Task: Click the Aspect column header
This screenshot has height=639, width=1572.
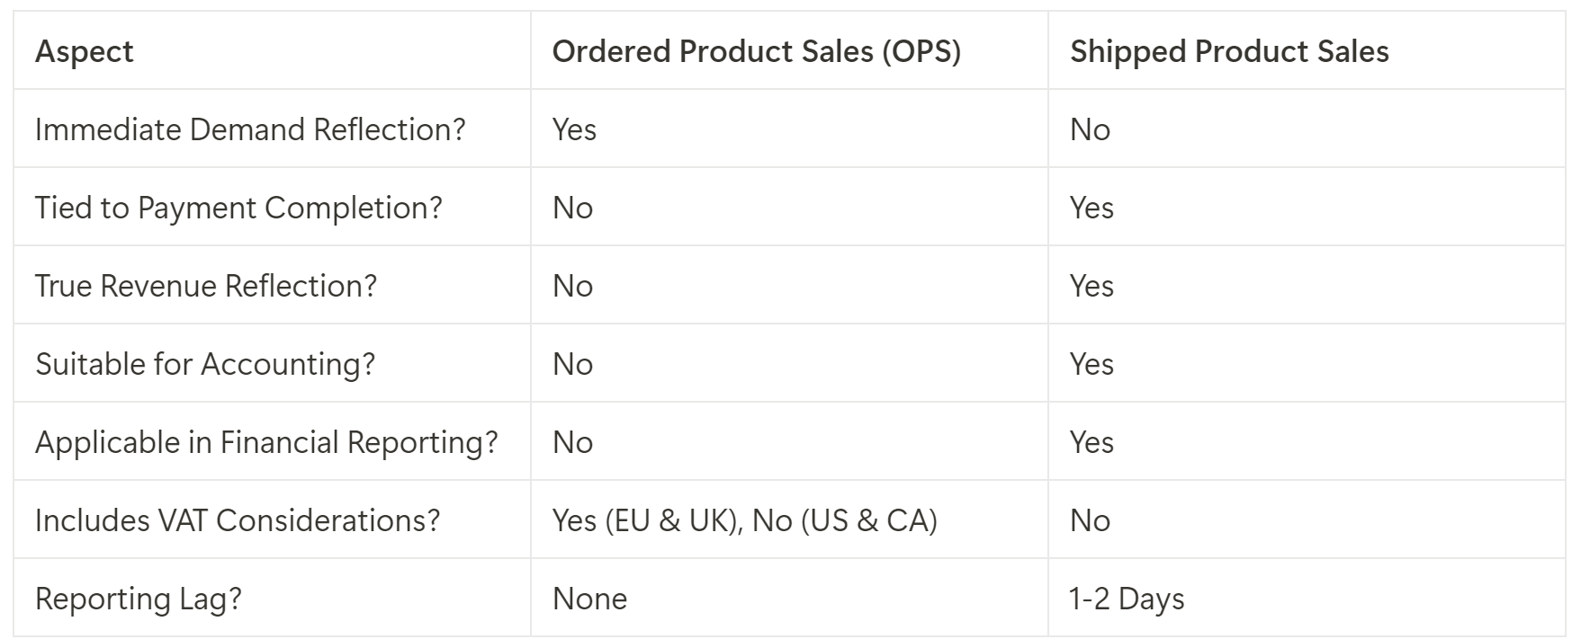Action: 84,52
